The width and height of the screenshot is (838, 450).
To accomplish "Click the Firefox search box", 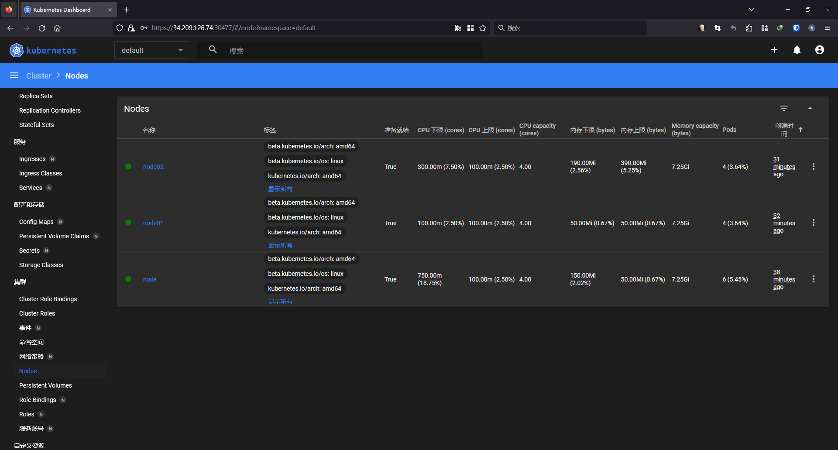I will click(570, 28).
